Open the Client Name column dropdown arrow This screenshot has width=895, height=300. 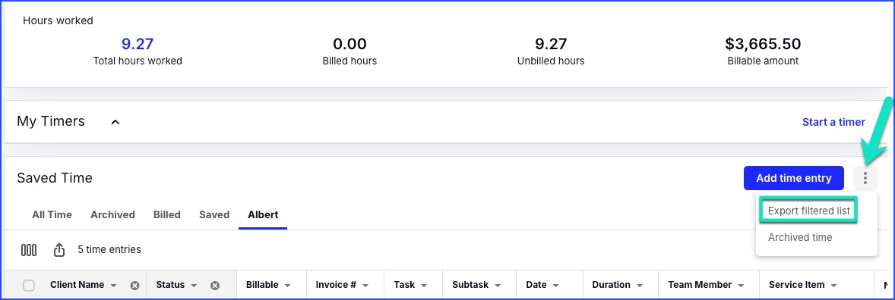114,285
